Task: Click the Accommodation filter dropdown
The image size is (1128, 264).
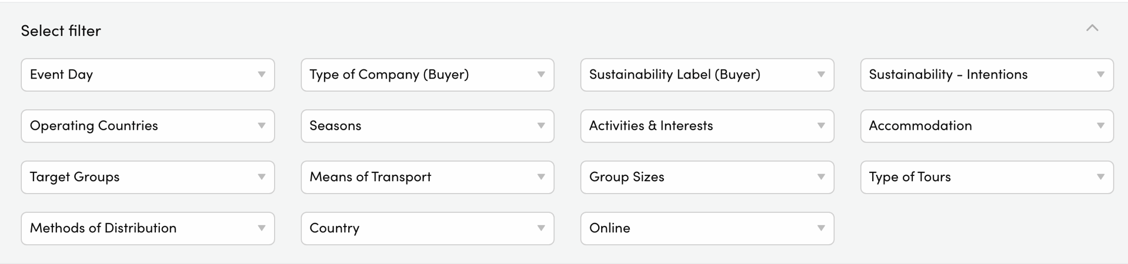Action: tap(986, 126)
